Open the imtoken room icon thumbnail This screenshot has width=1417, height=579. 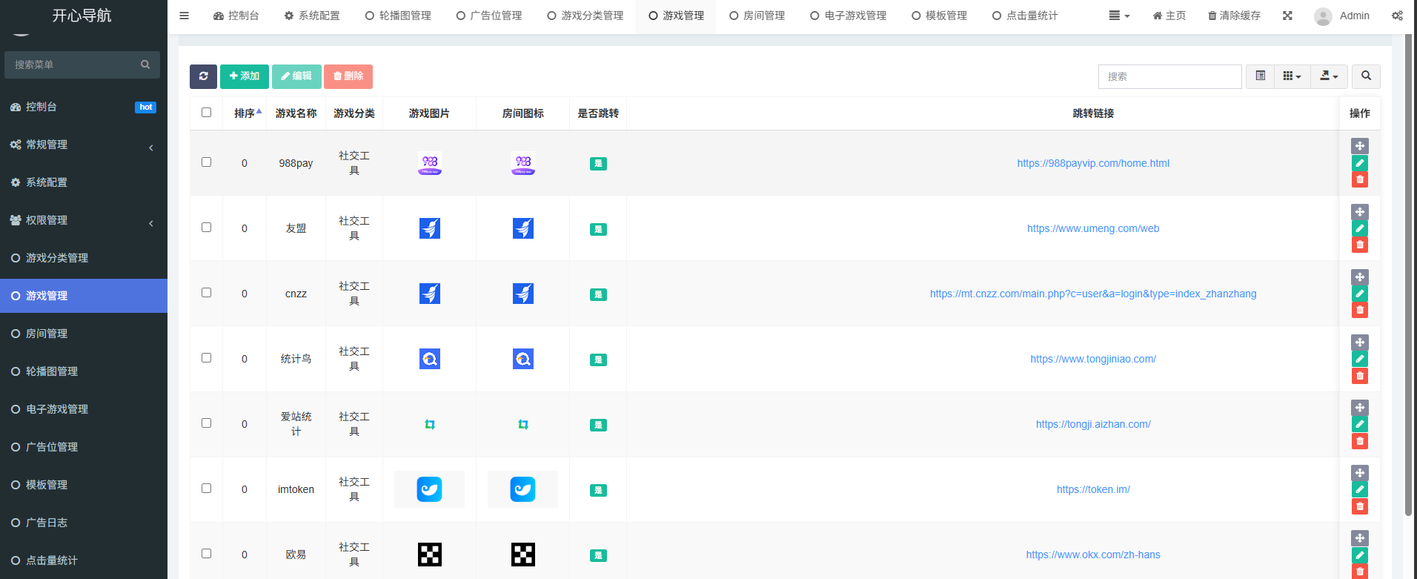(x=523, y=489)
